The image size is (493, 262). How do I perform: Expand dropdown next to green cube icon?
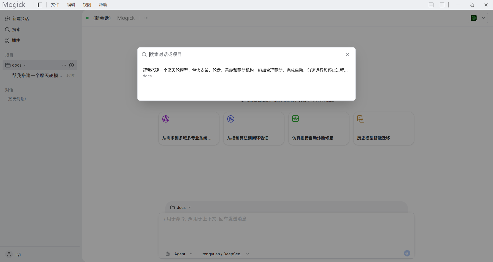pyautogui.click(x=483, y=18)
